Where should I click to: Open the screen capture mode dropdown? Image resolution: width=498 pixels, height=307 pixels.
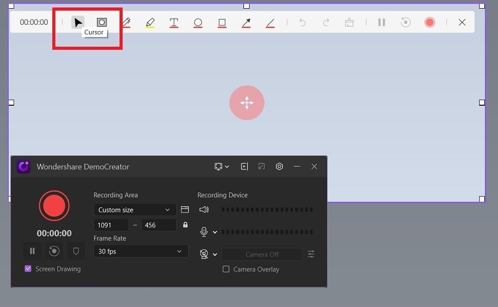click(x=222, y=166)
